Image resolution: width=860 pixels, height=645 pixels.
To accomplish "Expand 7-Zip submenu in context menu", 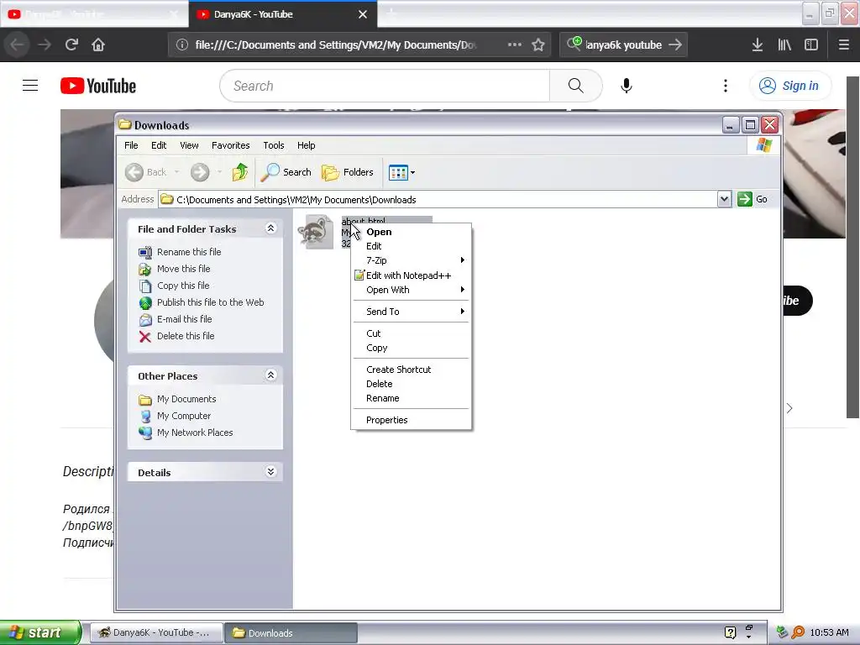I will pos(411,260).
